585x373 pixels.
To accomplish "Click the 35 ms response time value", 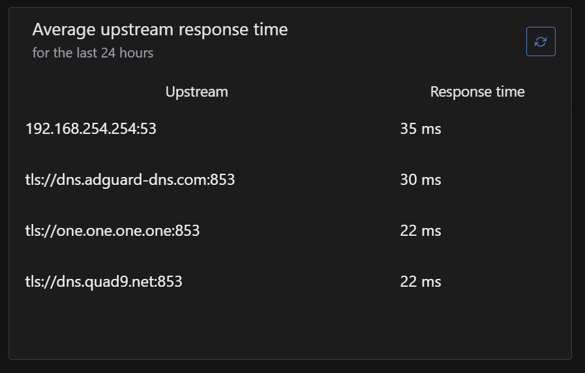I will (421, 129).
